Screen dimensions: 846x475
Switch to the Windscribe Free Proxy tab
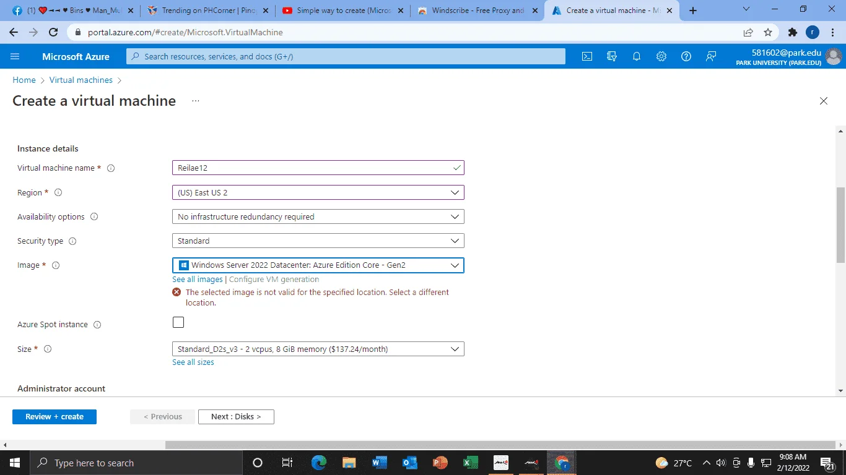click(479, 11)
